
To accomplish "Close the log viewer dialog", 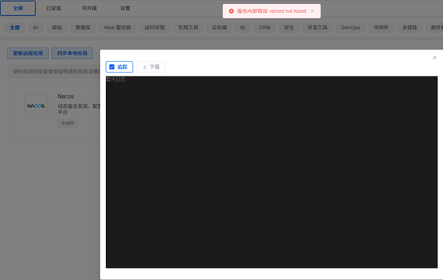I will pyautogui.click(x=435, y=58).
